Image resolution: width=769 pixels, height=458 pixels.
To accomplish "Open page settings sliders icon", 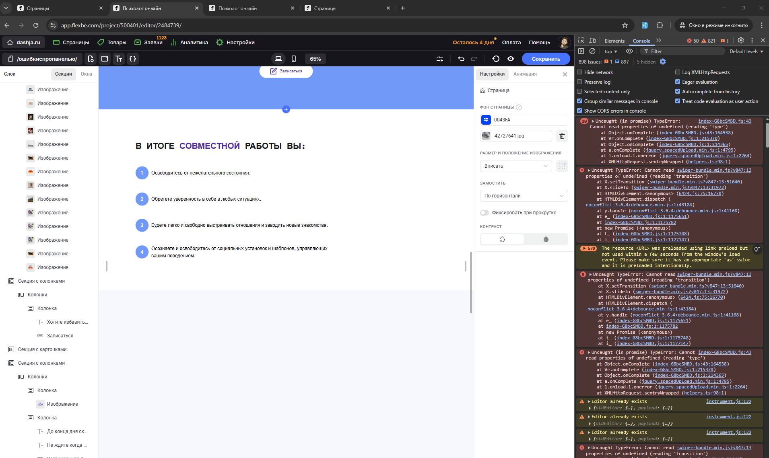I will 440,59.
